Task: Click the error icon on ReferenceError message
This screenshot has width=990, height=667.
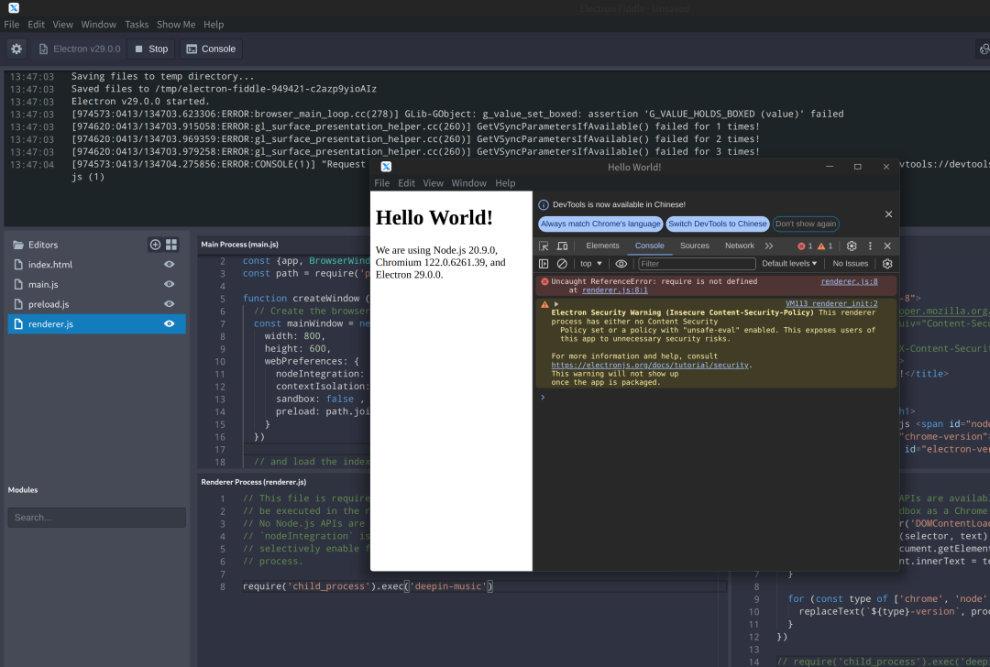Action: (x=544, y=281)
